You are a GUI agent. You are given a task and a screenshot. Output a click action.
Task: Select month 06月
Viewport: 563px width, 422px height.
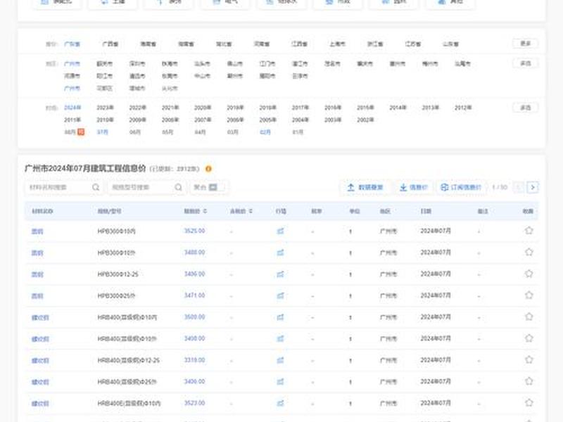pyautogui.click(x=135, y=132)
